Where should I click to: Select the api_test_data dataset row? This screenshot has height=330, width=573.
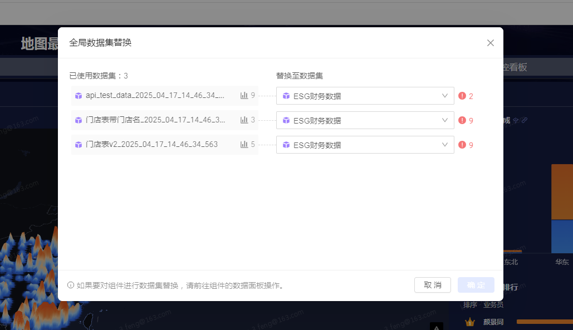coord(164,96)
